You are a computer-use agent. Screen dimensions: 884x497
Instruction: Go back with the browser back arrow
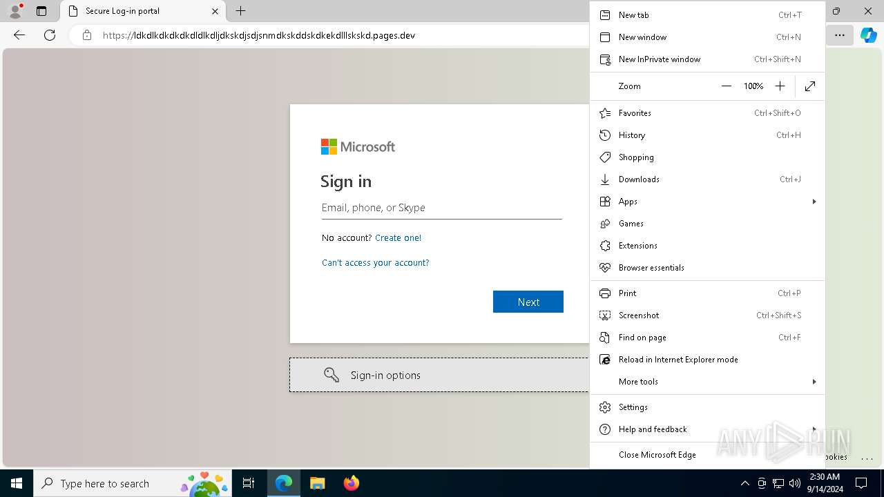point(19,35)
